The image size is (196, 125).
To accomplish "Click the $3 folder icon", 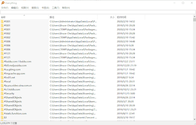I will (2, 117).
